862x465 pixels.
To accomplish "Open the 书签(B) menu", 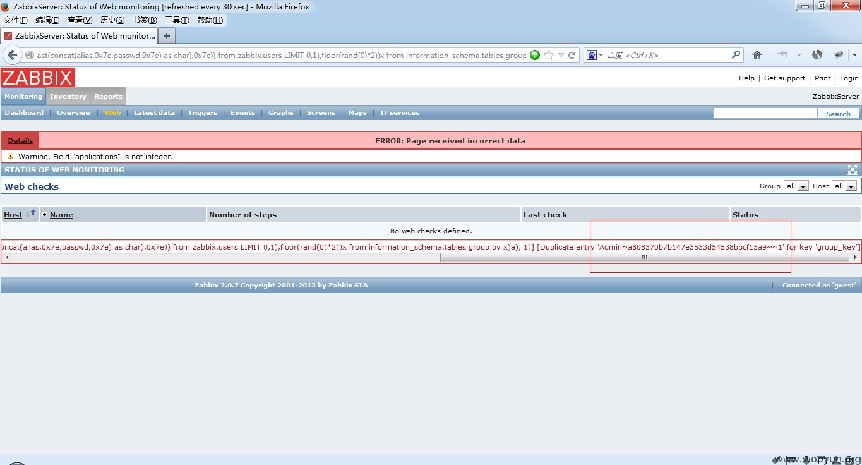I will pyautogui.click(x=145, y=20).
